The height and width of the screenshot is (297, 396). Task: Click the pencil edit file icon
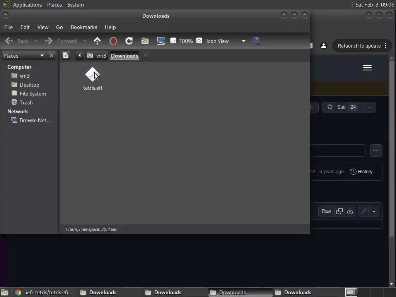(x=364, y=211)
